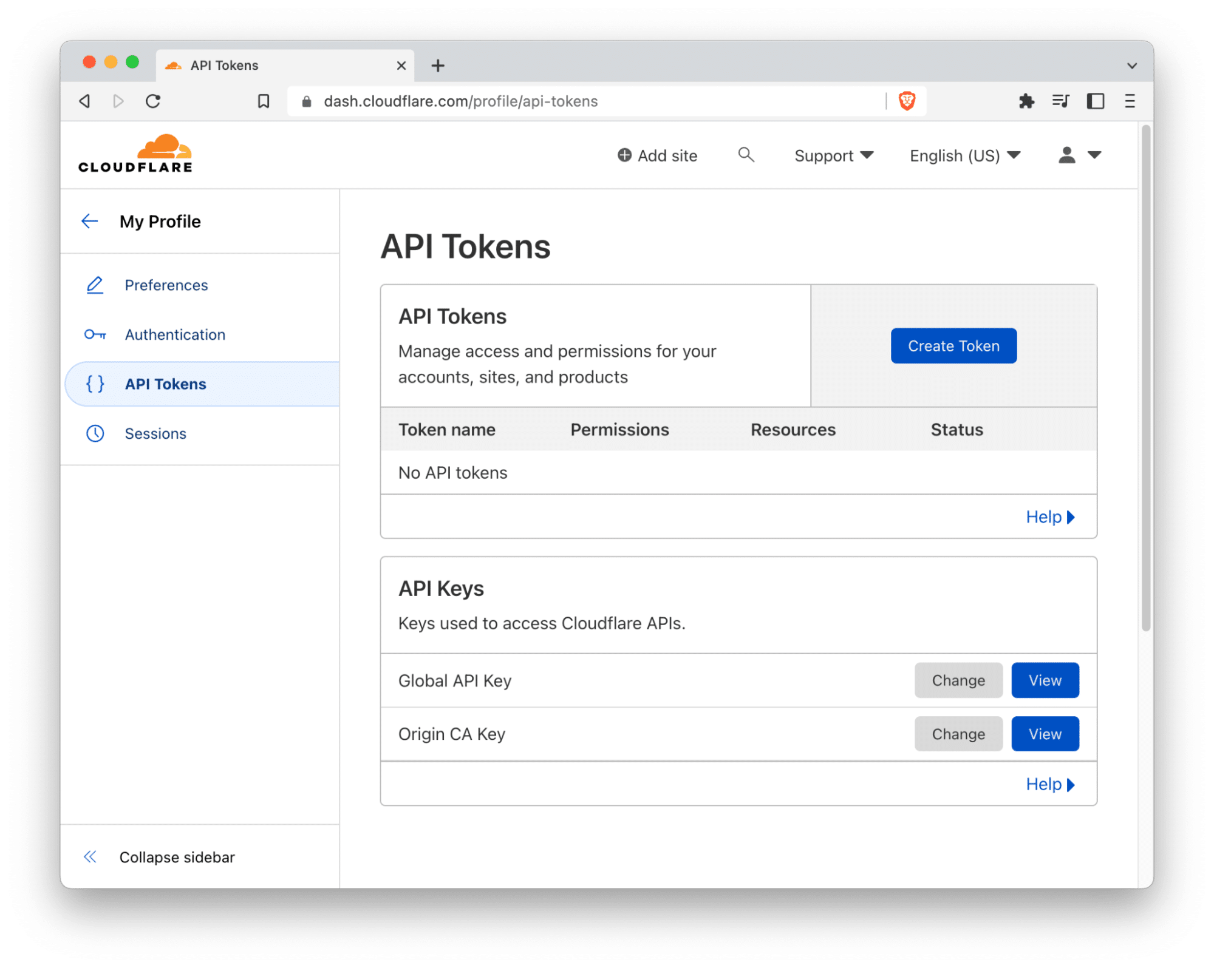
Task: Click the Add site plus icon
Action: click(624, 155)
